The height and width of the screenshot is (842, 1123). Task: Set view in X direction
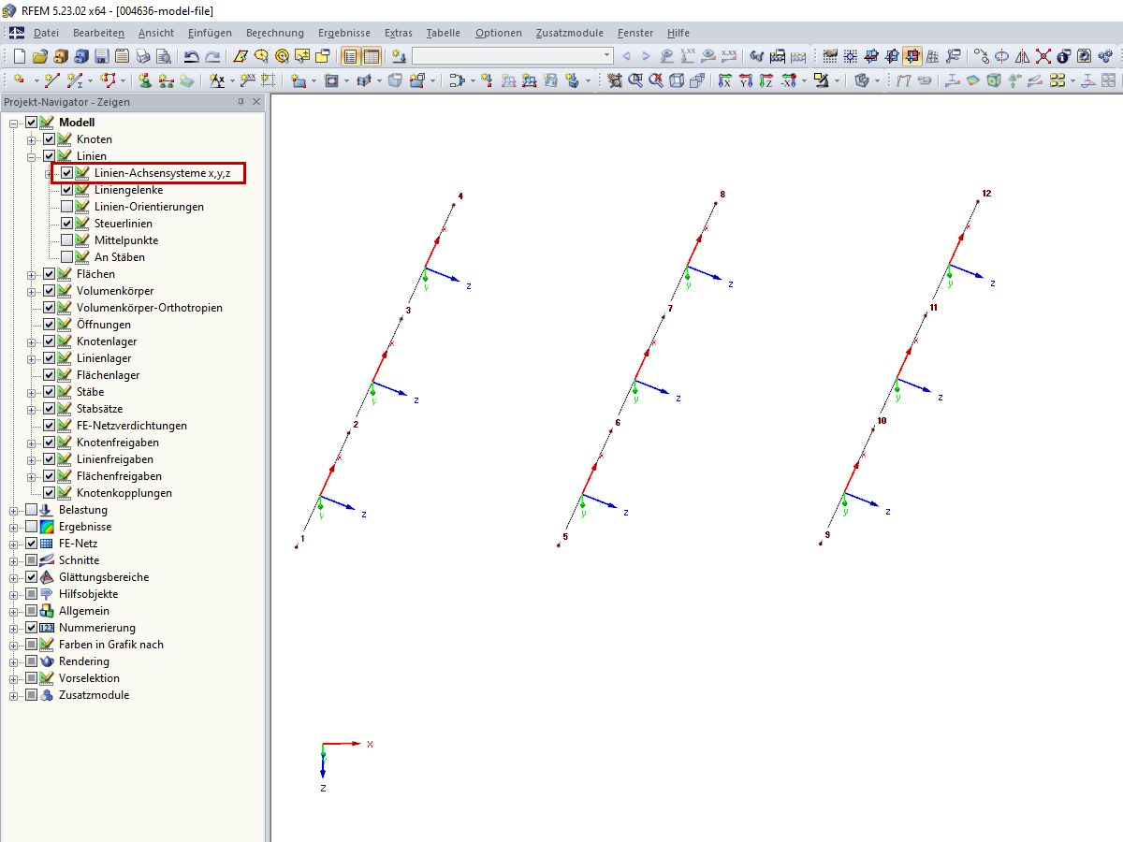point(726,80)
